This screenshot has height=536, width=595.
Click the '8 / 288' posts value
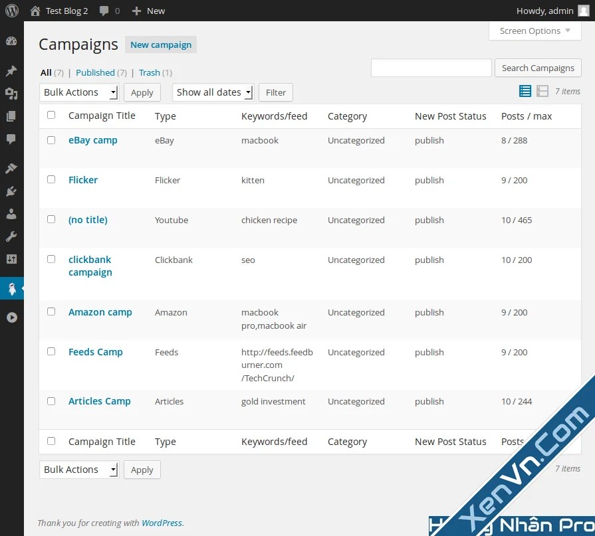514,141
